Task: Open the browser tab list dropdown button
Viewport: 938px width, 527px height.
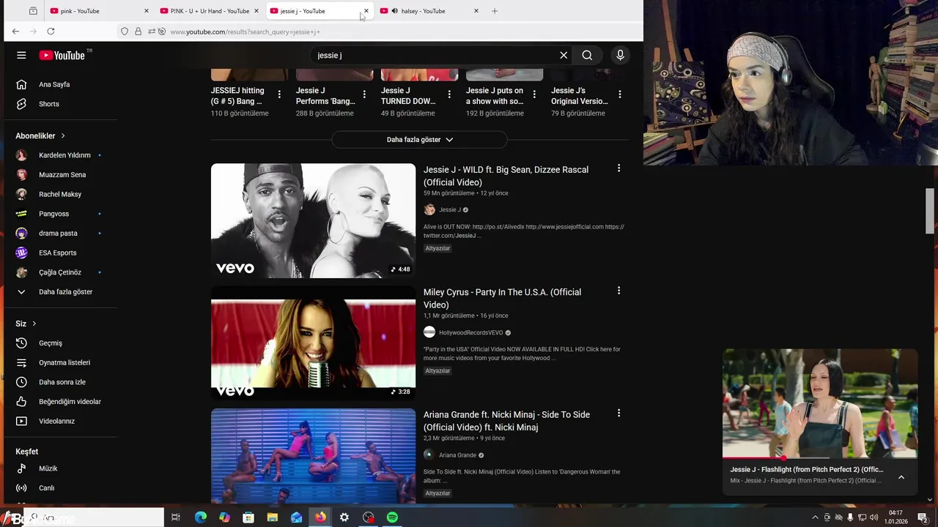Action: (33, 11)
